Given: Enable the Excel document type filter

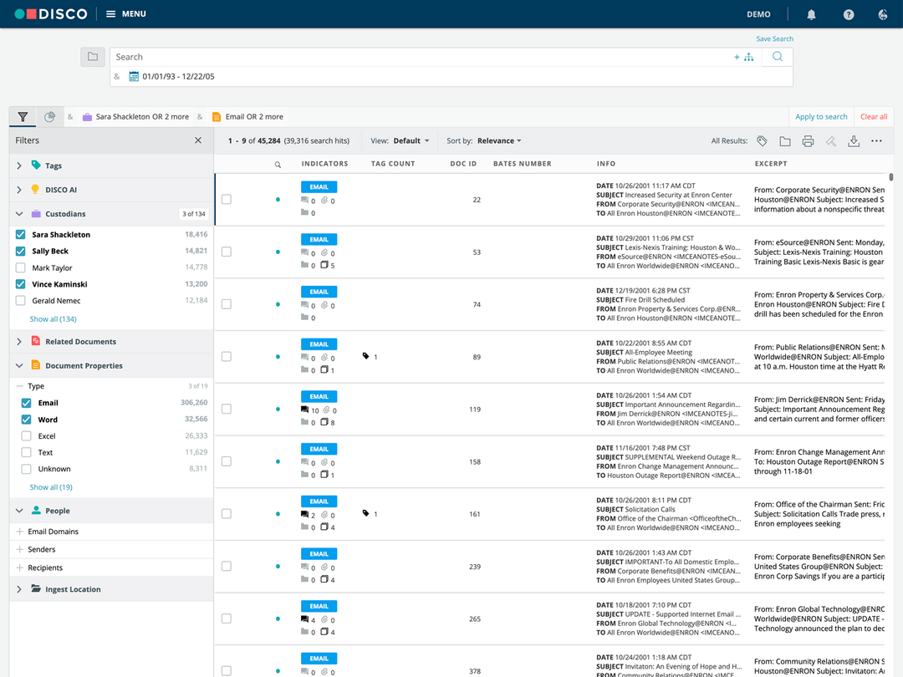Looking at the screenshot, I should [x=27, y=436].
